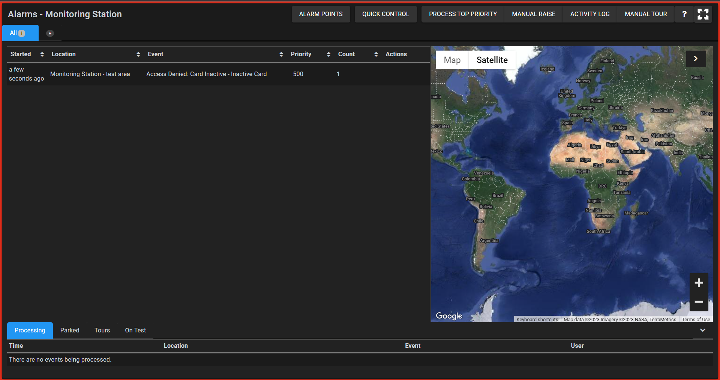Sort alarms by Event column arrows

[x=281, y=54]
